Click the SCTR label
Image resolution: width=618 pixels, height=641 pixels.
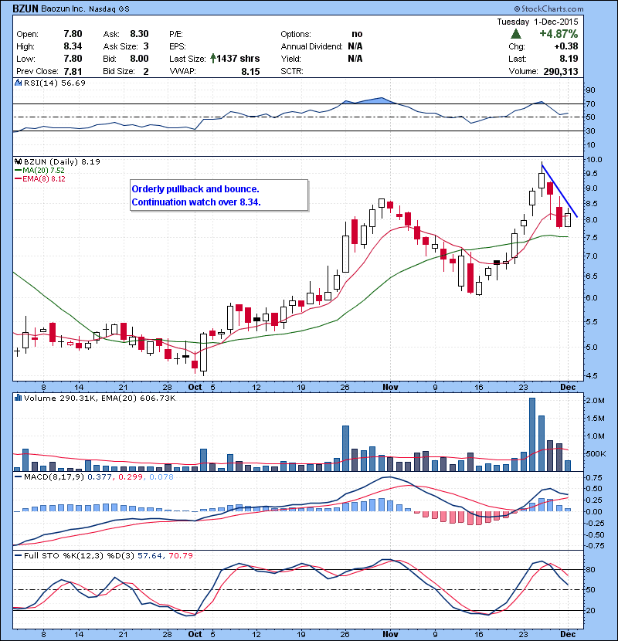point(292,71)
